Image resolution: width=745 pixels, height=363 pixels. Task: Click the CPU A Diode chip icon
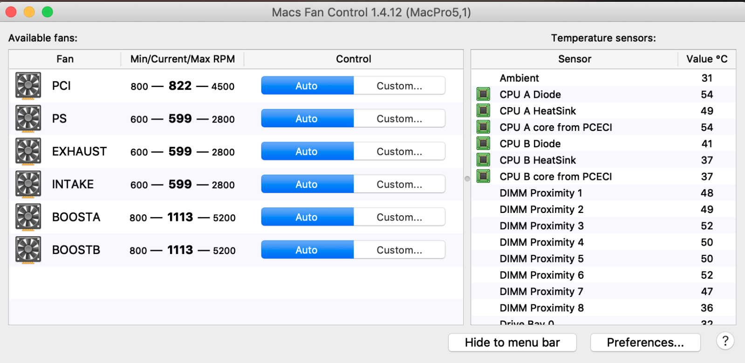pyautogui.click(x=484, y=94)
